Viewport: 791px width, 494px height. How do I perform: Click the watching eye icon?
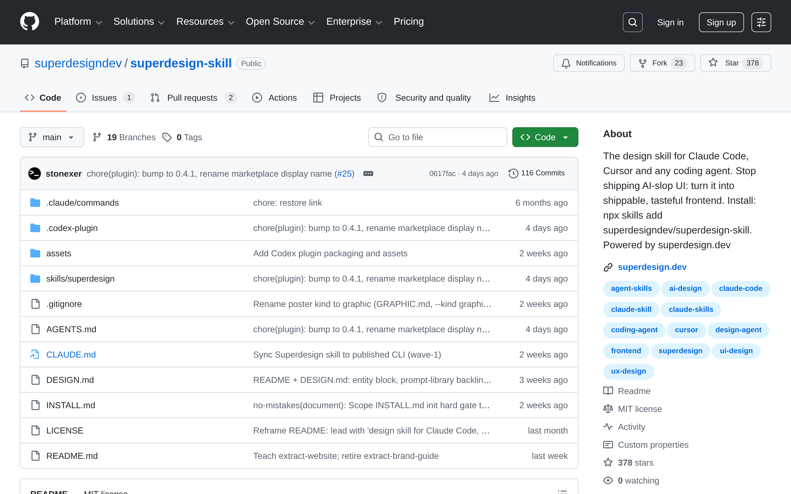pos(608,481)
